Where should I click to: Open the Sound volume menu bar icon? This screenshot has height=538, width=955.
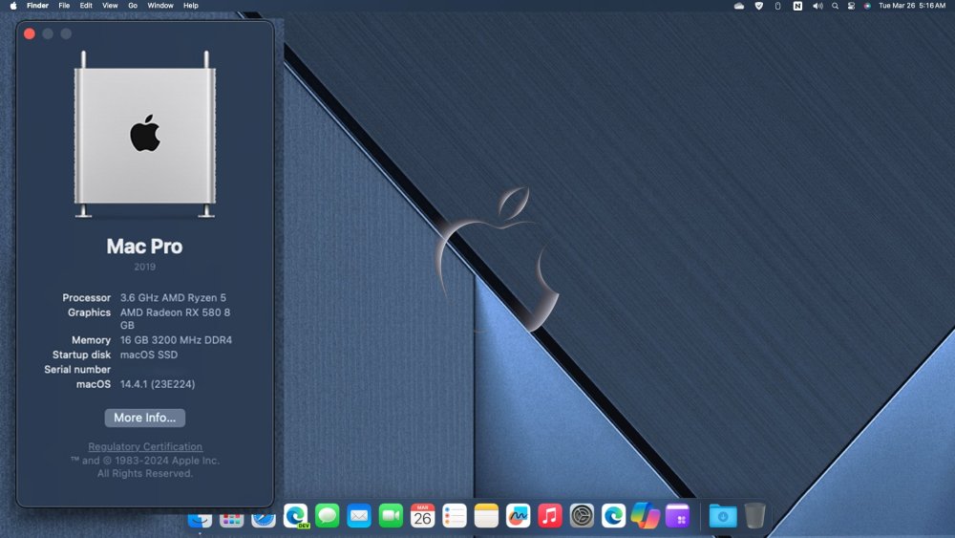pyautogui.click(x=817, y=6)
